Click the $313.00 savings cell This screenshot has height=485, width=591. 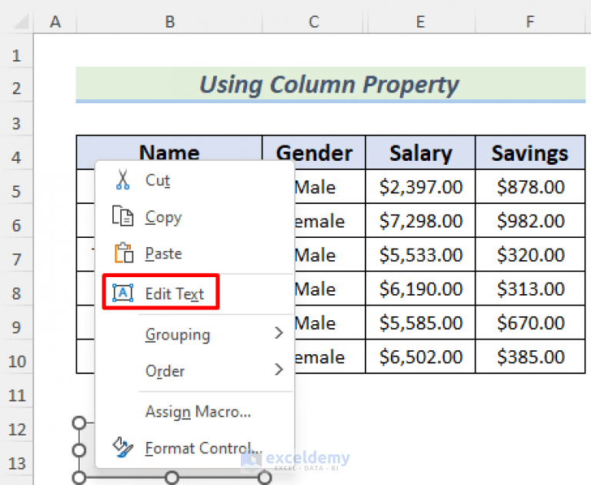[530, 289]
